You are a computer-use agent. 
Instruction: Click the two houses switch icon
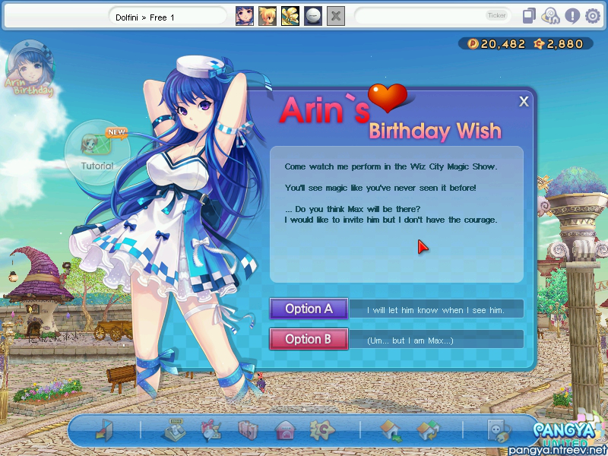pyautogui.click(x=428, y=431)
